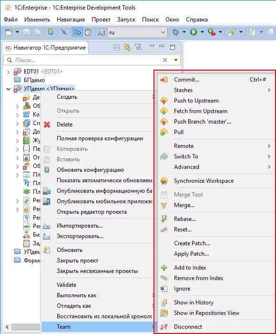This screenshot has height=334, width=276.
Task: Choose Обновить конфигурацию from context menu
Action: click(98, 170)
